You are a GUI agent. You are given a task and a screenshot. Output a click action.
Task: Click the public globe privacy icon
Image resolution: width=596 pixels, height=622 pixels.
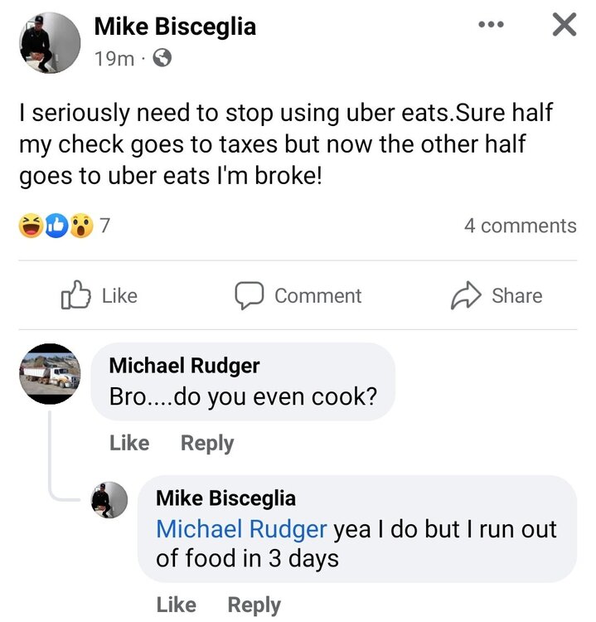[x=163, y=59]
